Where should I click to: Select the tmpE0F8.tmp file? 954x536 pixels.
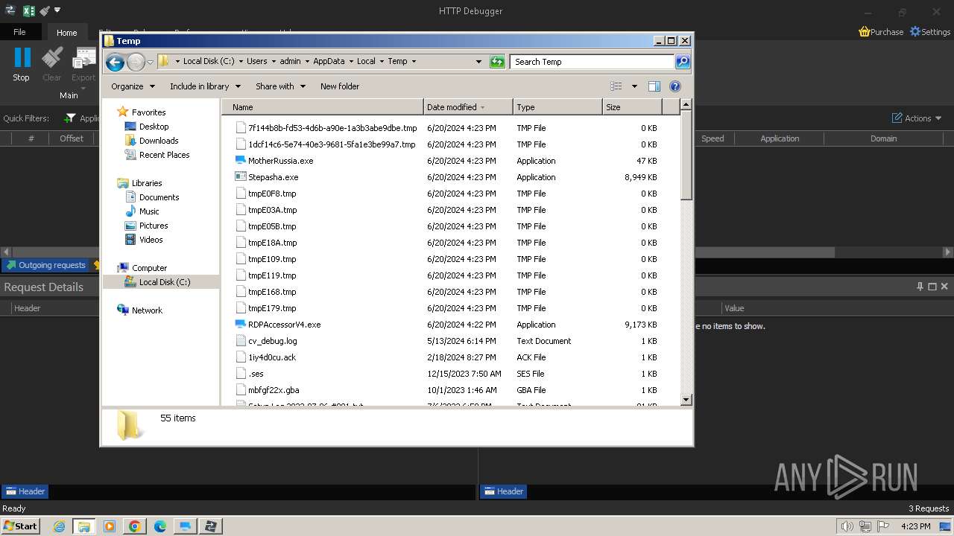click(x=272, y=194)
